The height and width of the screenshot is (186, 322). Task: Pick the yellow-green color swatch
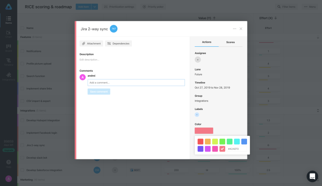215,141
